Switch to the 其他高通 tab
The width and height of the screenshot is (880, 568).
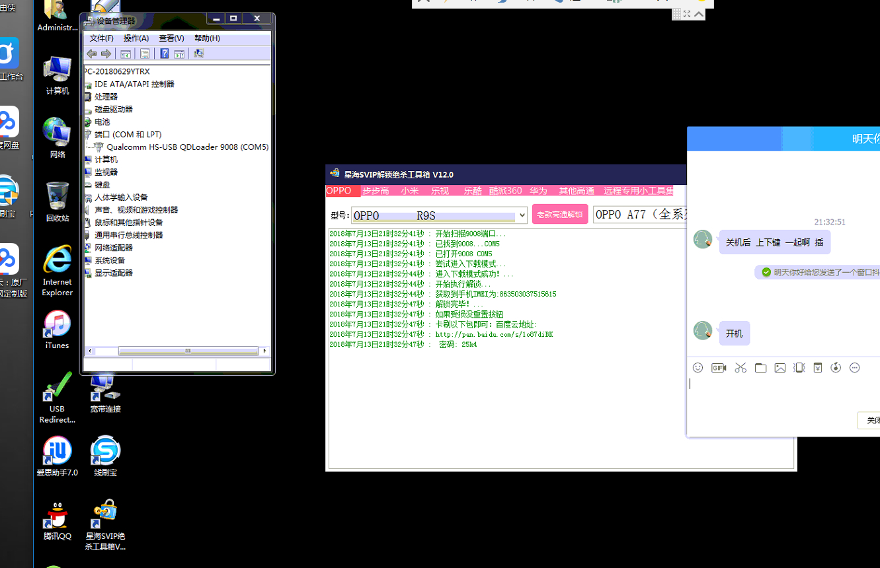[577, 191]
